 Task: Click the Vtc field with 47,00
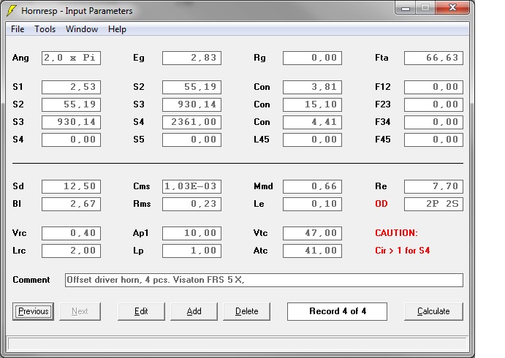coord(312,233)
